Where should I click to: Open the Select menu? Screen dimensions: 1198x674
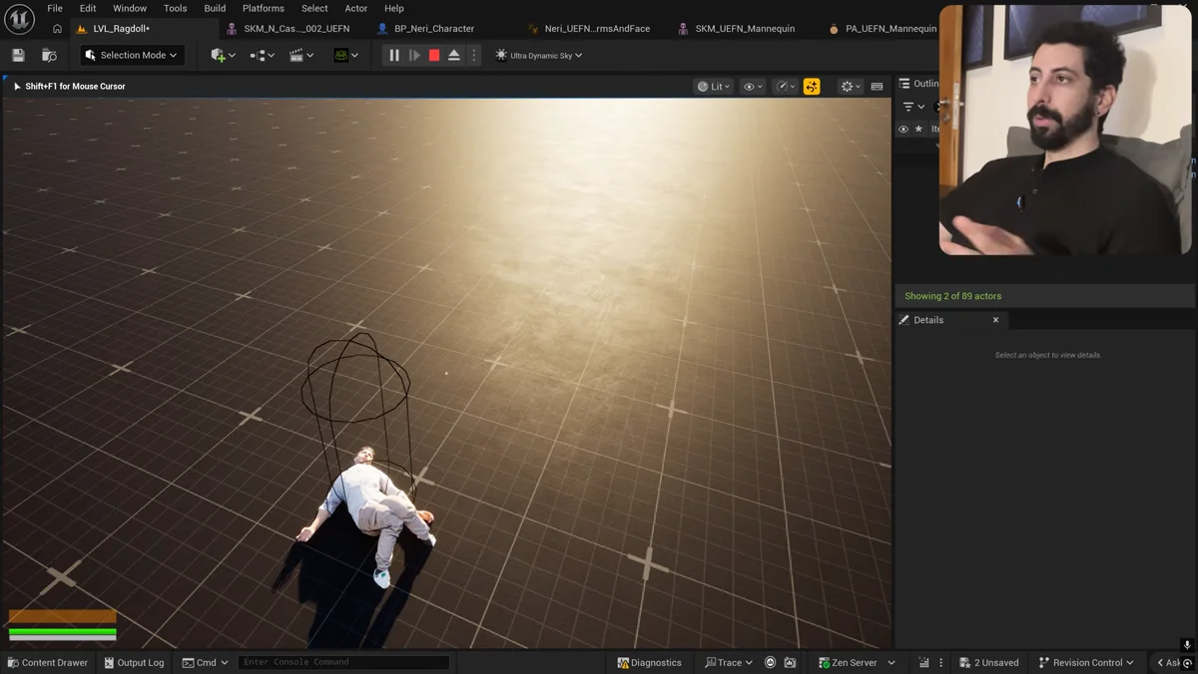(314, 8)
